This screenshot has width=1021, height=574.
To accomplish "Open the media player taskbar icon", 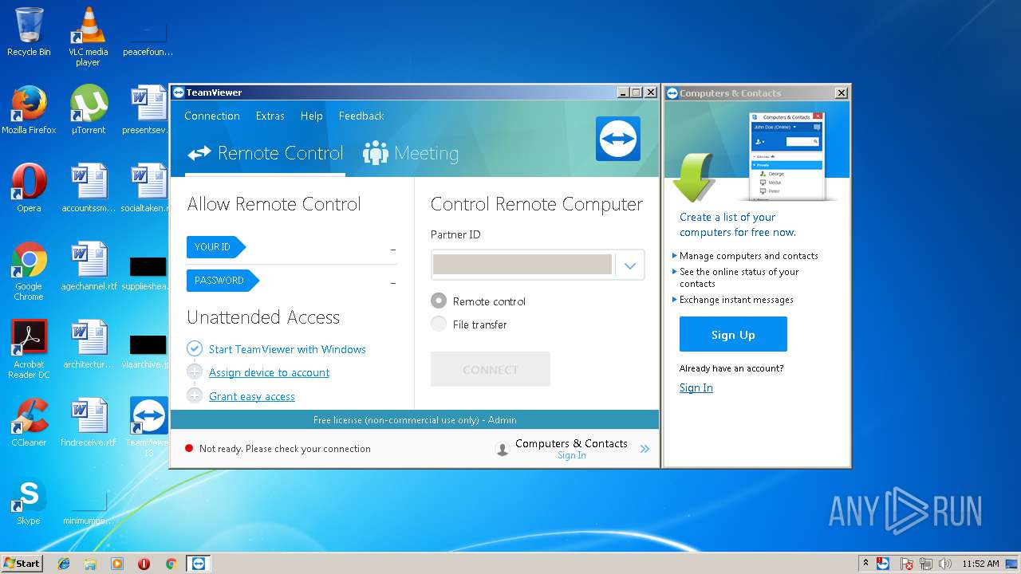I will click(x=117, y=564).
